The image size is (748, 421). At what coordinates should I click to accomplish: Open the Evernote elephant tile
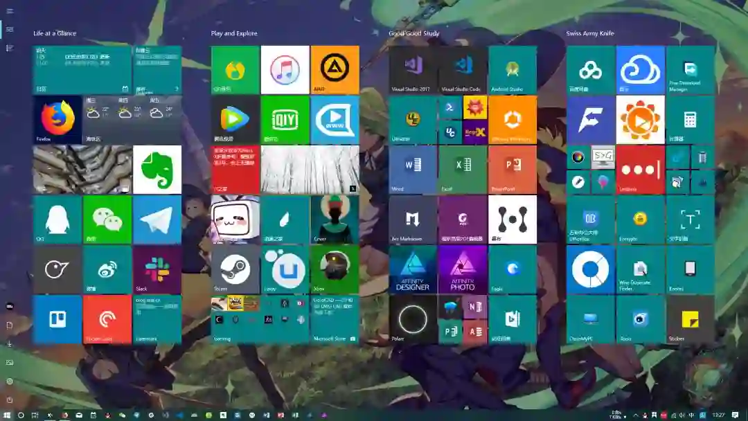pos(157,169)
